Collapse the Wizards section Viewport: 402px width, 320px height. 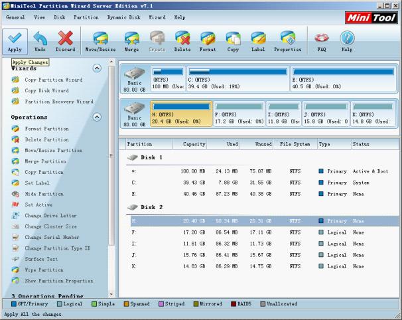point(97,68)
